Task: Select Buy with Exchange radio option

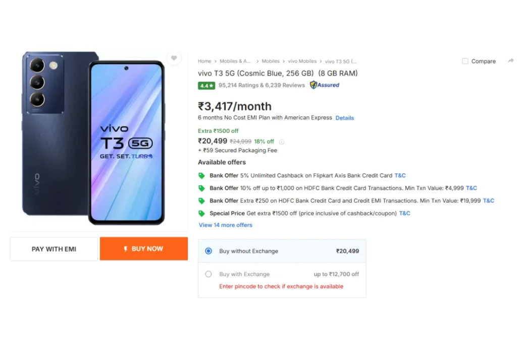Action: tap(209, 274)
